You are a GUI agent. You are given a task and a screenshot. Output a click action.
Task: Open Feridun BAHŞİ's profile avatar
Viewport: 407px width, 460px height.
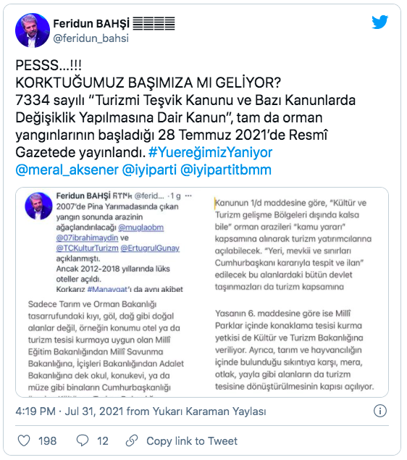tap(33, 30)
